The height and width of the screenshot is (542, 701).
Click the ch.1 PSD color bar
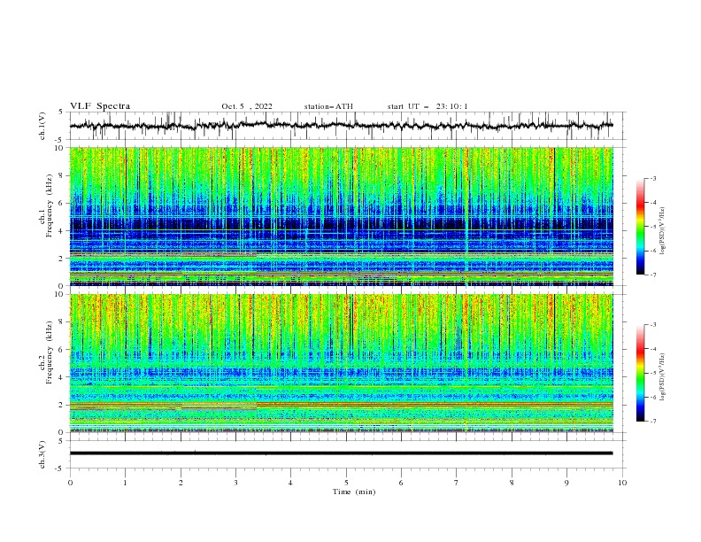pyautogui.click(x=640, y=226)
